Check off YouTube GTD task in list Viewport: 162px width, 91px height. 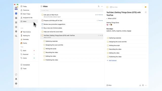point(42,35)
